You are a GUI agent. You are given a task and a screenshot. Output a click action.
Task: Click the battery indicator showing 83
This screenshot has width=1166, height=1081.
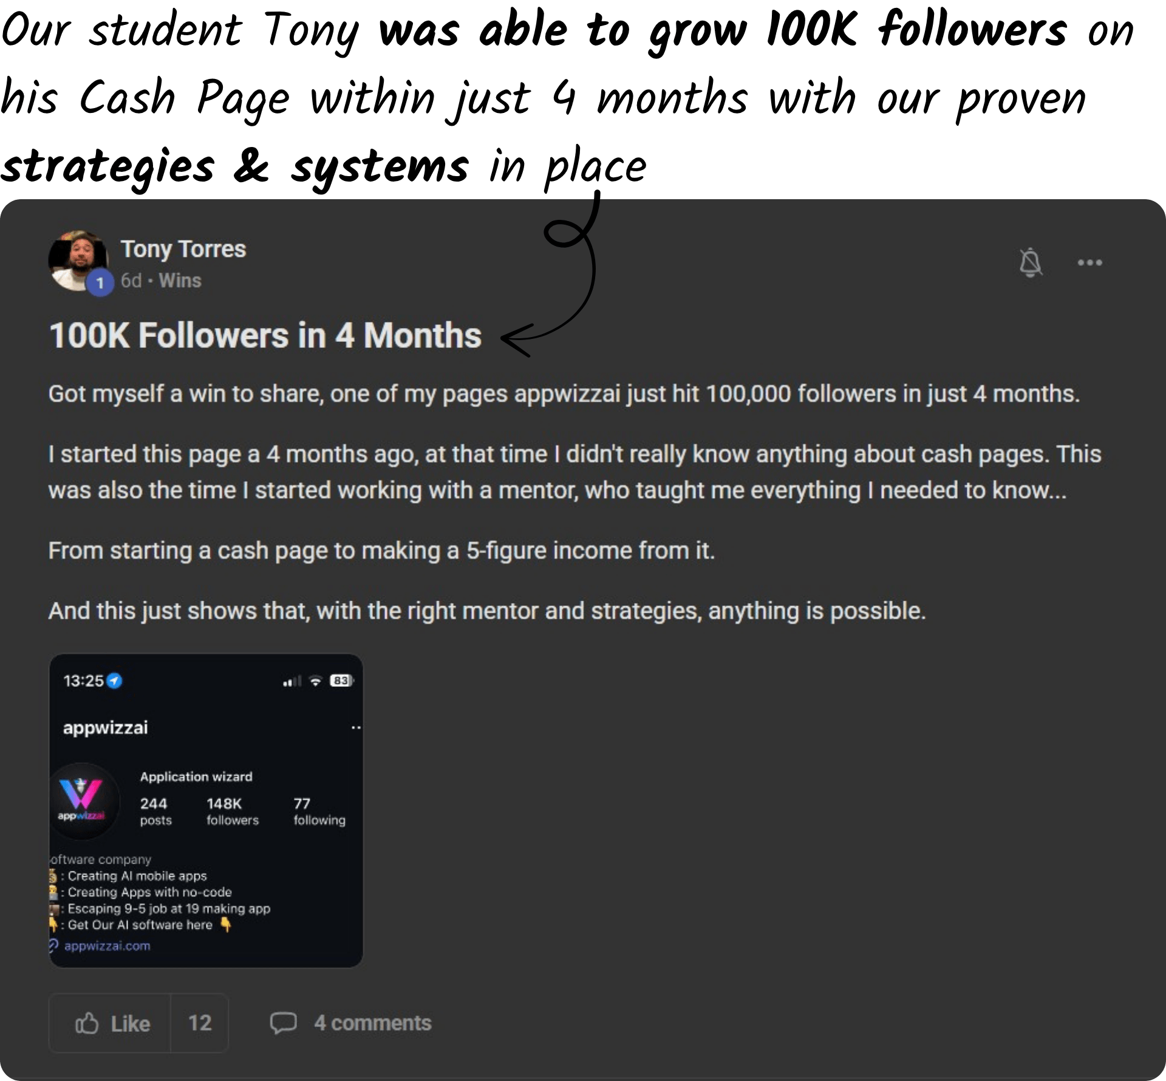coord(341,681)
